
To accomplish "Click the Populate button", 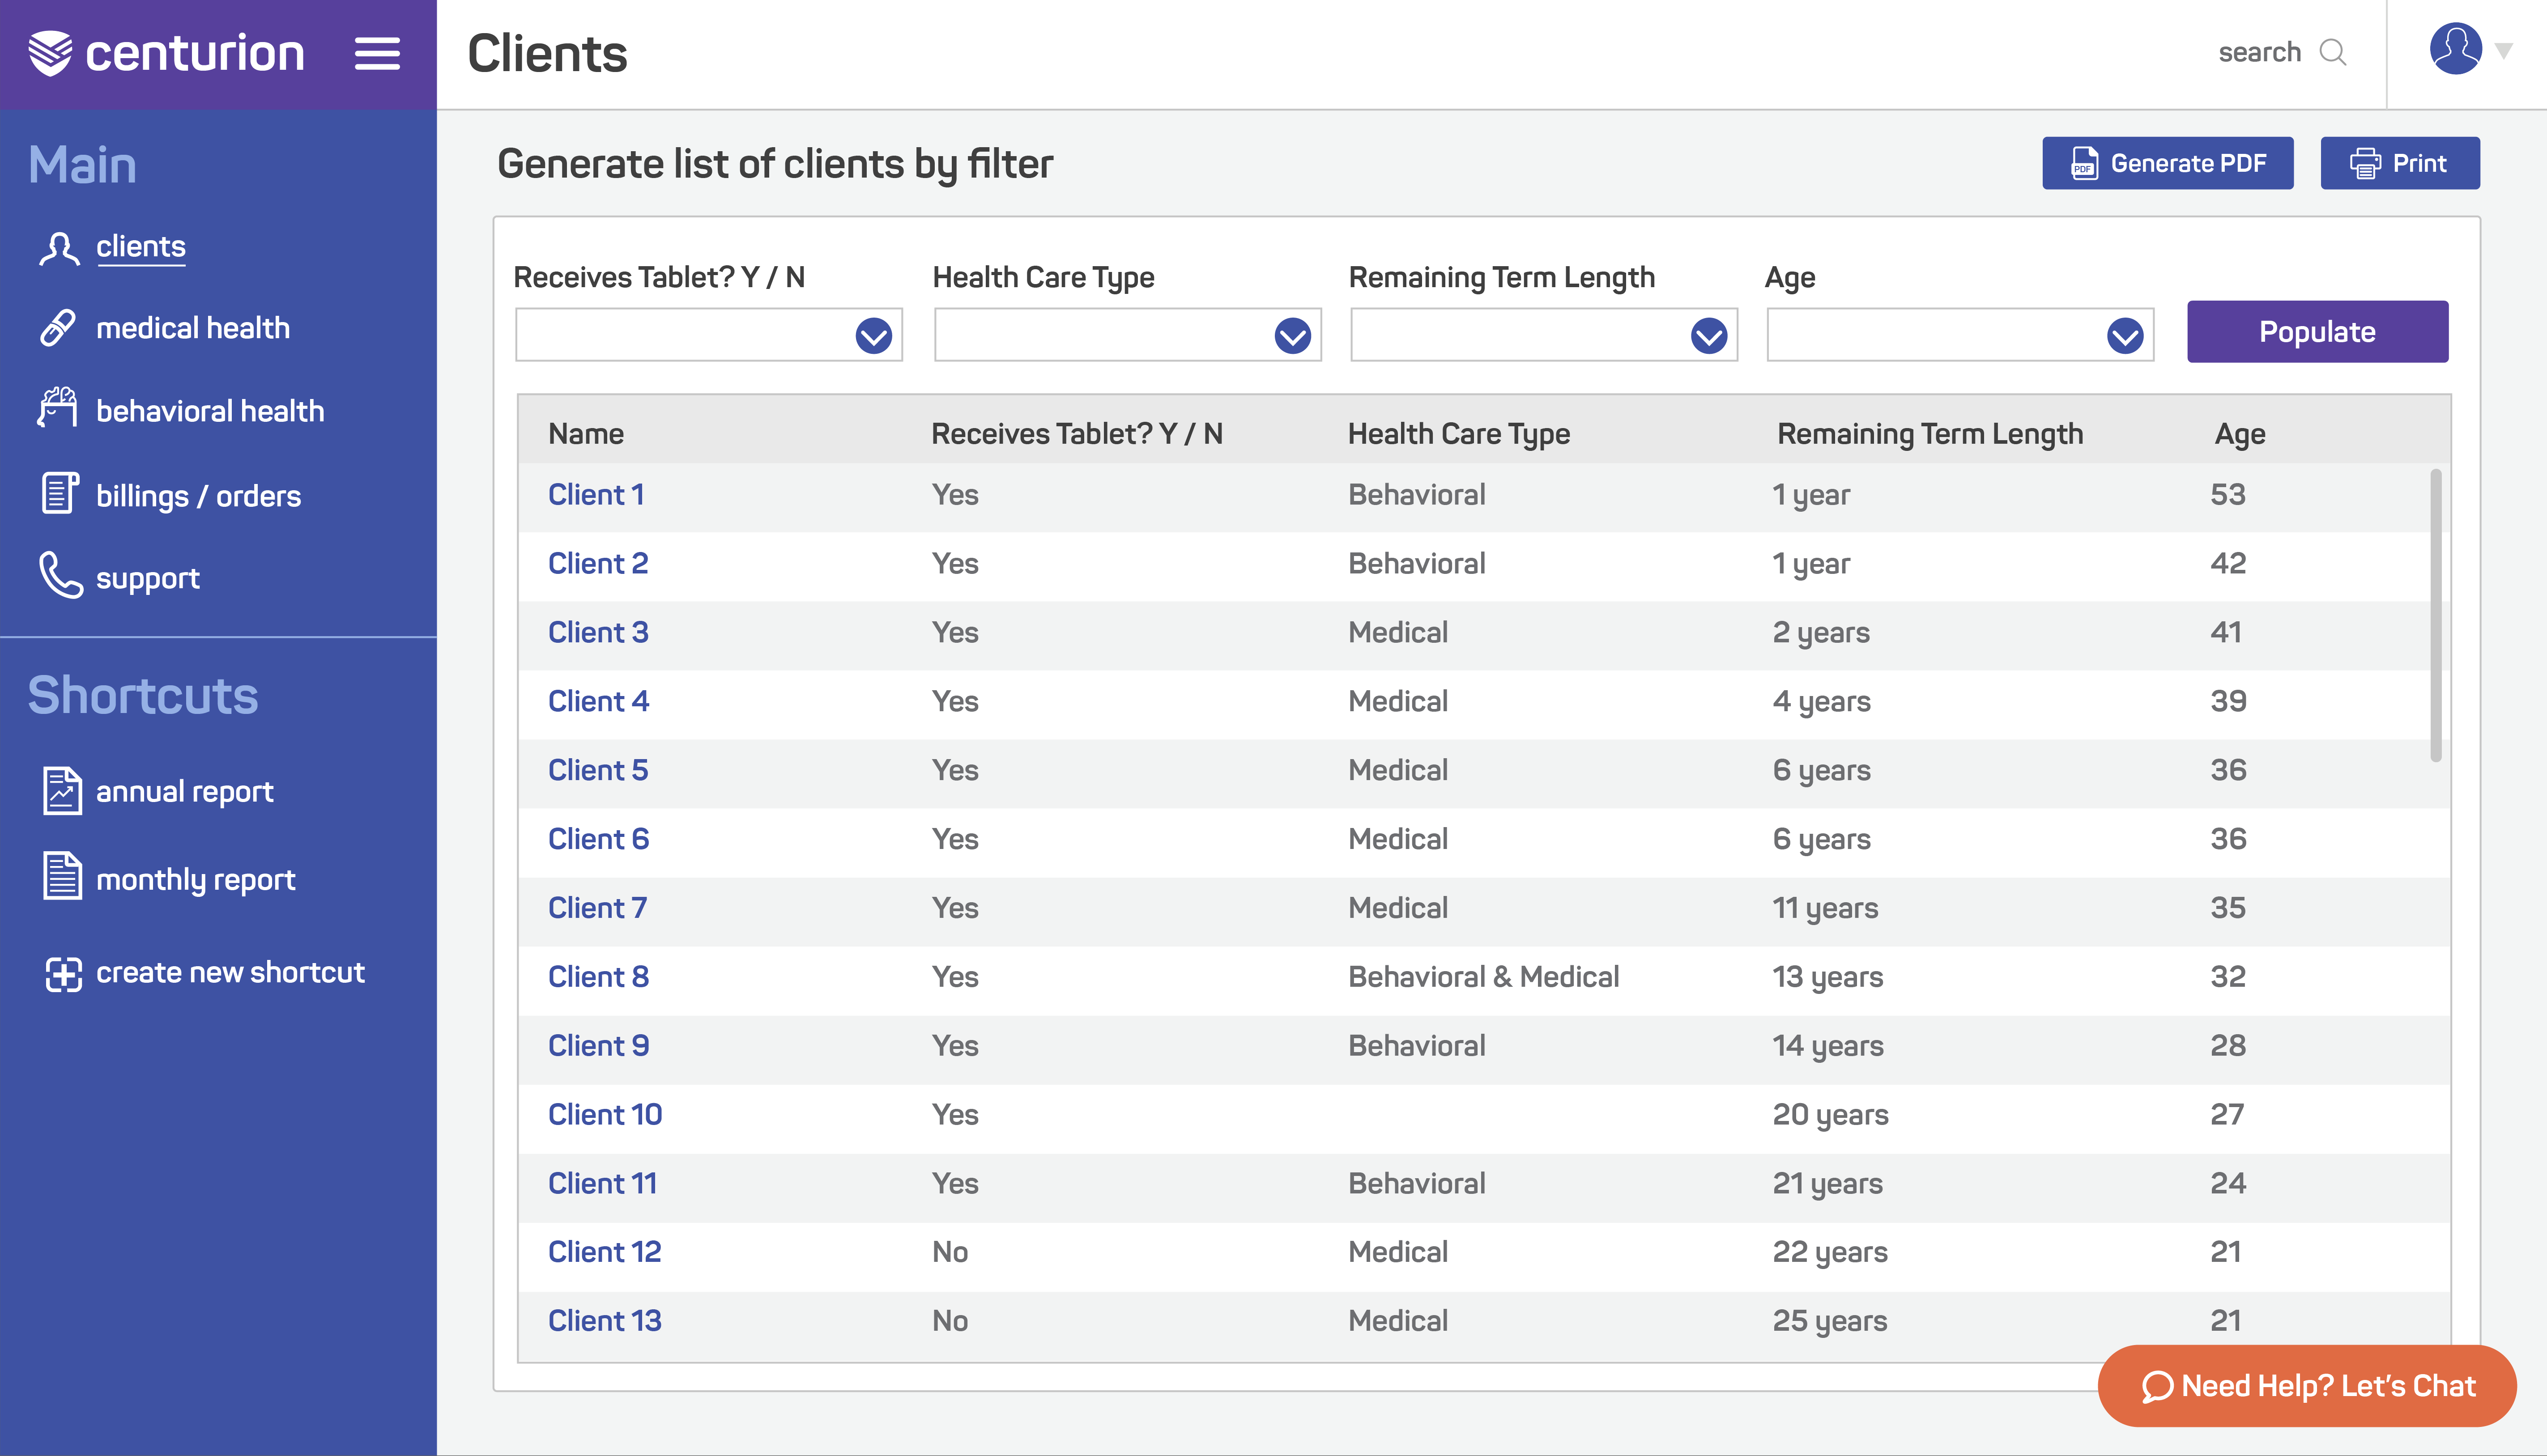I will pos(2317,332).
